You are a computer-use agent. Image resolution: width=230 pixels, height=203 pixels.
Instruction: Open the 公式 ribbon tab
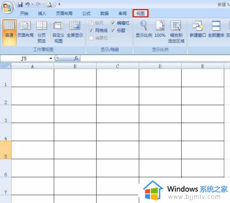(x=86, y=13)
